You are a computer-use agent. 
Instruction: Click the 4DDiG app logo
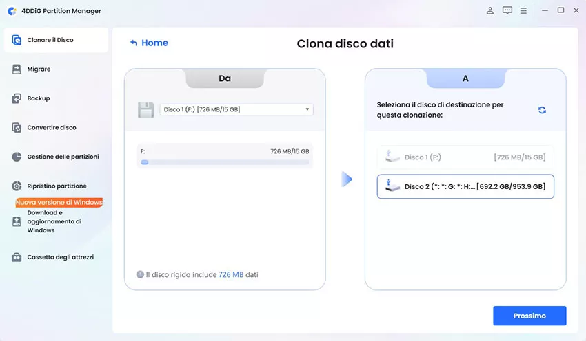(12, 11)
